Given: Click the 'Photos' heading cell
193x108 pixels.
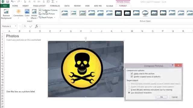Looking at the screenshot, I should pos(12,36).
